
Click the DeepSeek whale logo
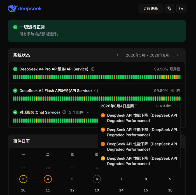coord(13,8)
